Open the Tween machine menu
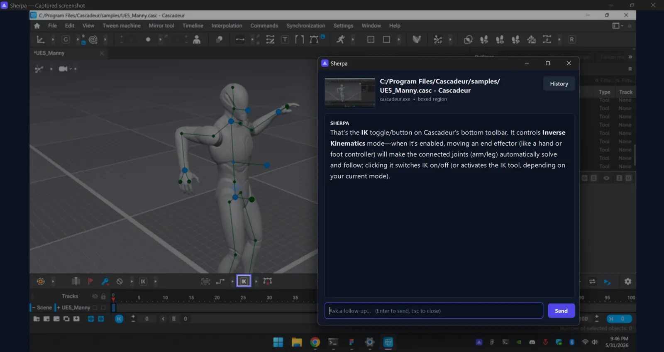This screenshot has height=352, width=664. click(122, 26)
